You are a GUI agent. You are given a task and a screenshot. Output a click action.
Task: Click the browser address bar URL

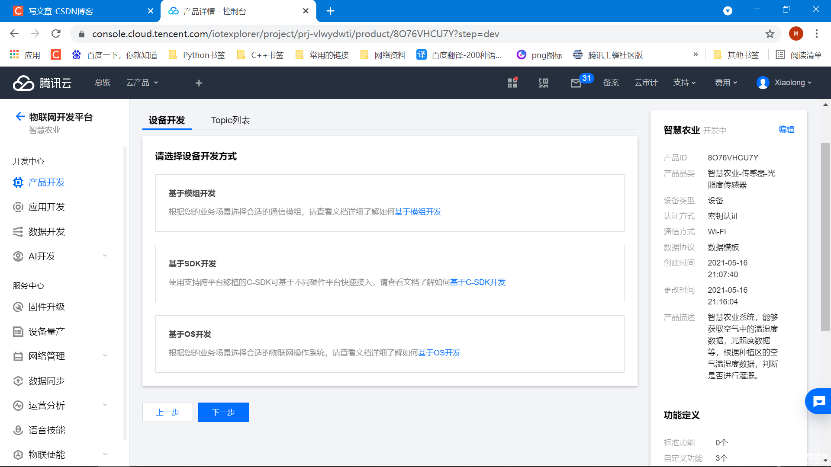[x=295, y=34]
